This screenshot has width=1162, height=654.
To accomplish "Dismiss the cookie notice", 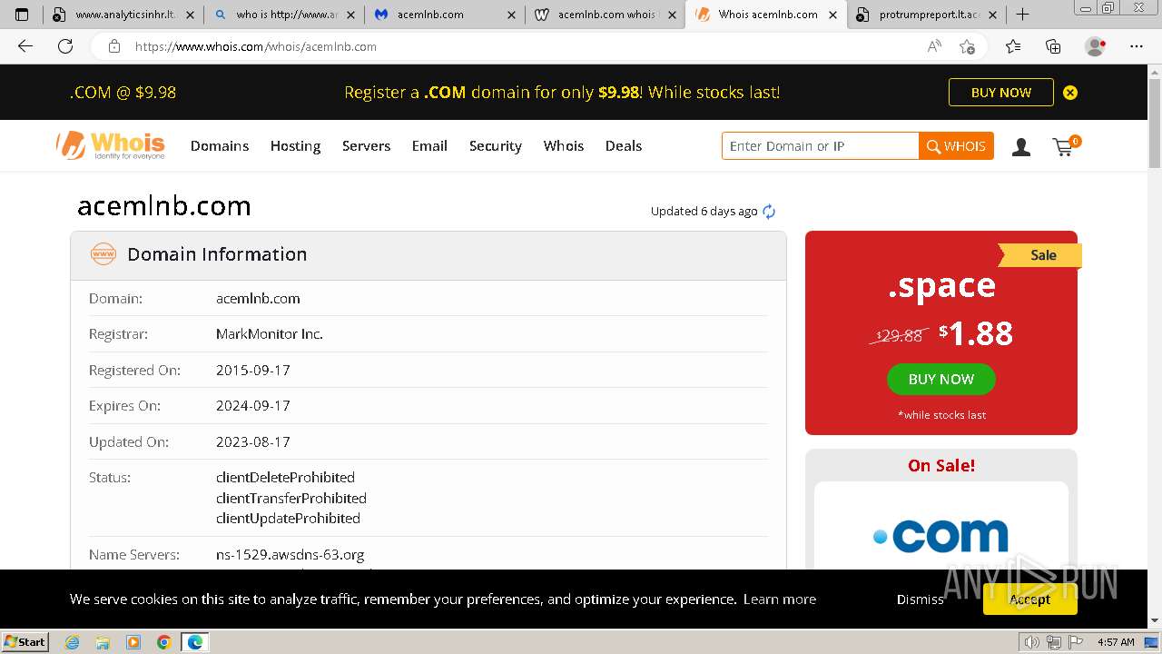I will click(921, 599).
